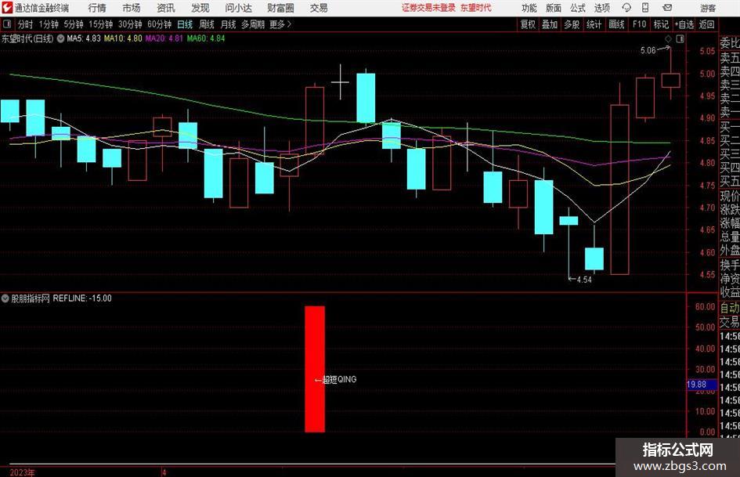This screenshot has width=740, height=477.
Task: Switch to 15分钟 period tab
Action: (x=101, y=24)
